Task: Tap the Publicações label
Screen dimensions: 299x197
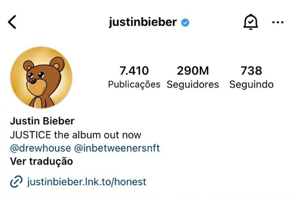Action: (134, 84)
